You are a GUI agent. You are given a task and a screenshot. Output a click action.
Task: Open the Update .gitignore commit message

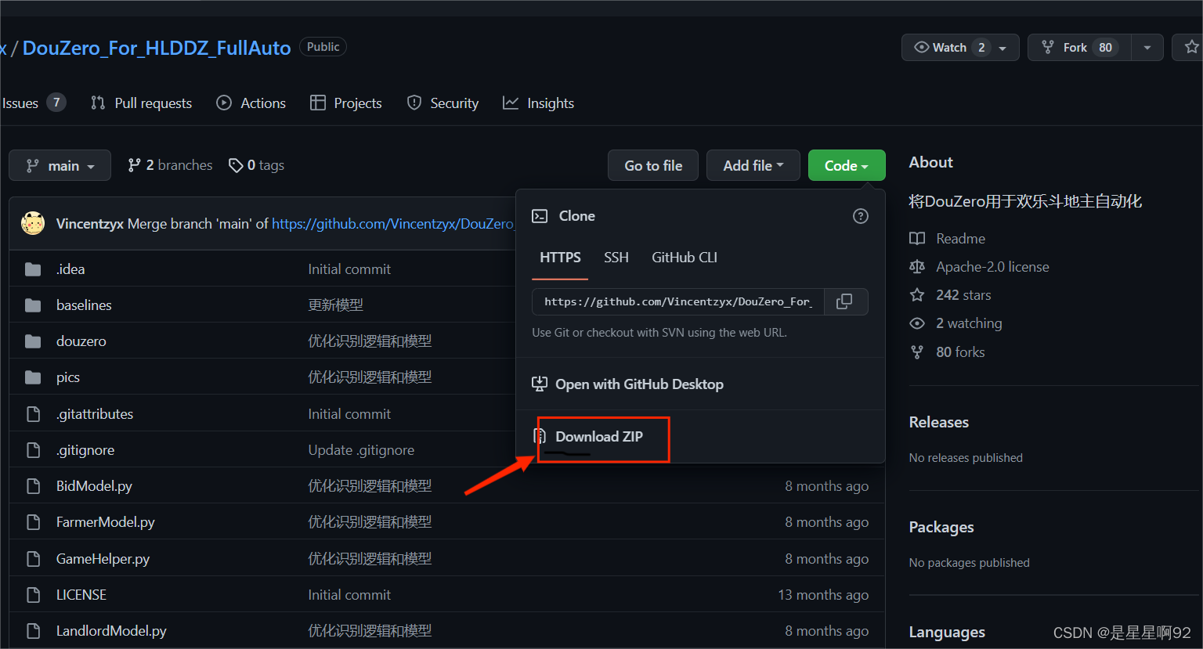(361, 450)
